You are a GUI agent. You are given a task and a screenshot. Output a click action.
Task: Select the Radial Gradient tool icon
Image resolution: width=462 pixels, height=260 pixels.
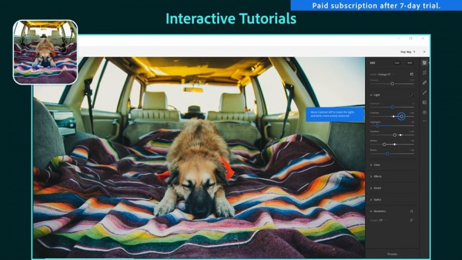click(x=424, y=112)
